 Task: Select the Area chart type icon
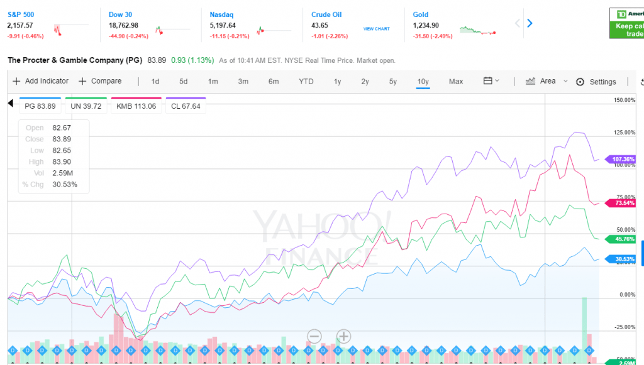click(531, 81)
